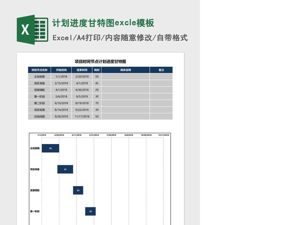The width and height of the screenshot is (300, 225).
Task: Click the 备注 column header
Action: pos(161,70)
